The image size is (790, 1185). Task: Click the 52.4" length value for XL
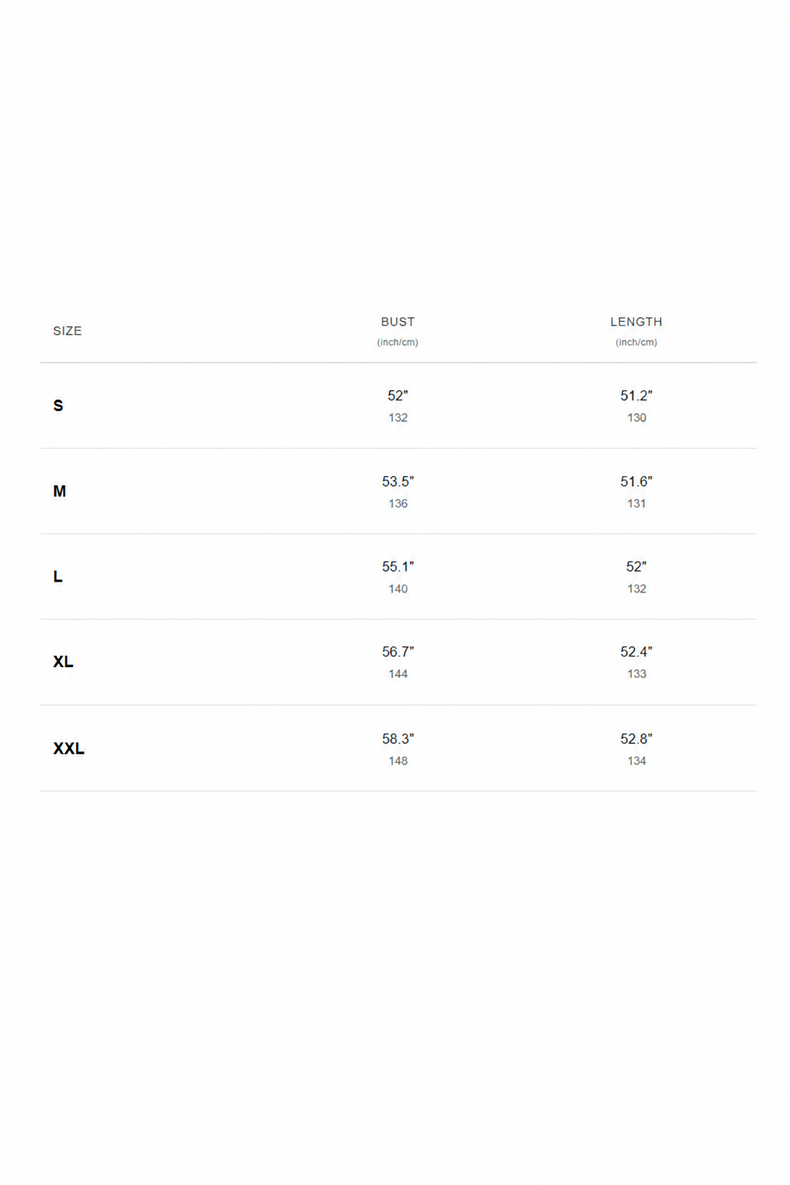click(636, 652)
